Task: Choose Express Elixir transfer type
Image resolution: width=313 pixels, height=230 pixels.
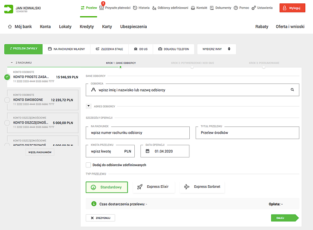Action: coord(154,187)
